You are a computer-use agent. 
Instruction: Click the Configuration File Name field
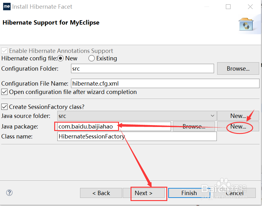click(x=165, y=83)
